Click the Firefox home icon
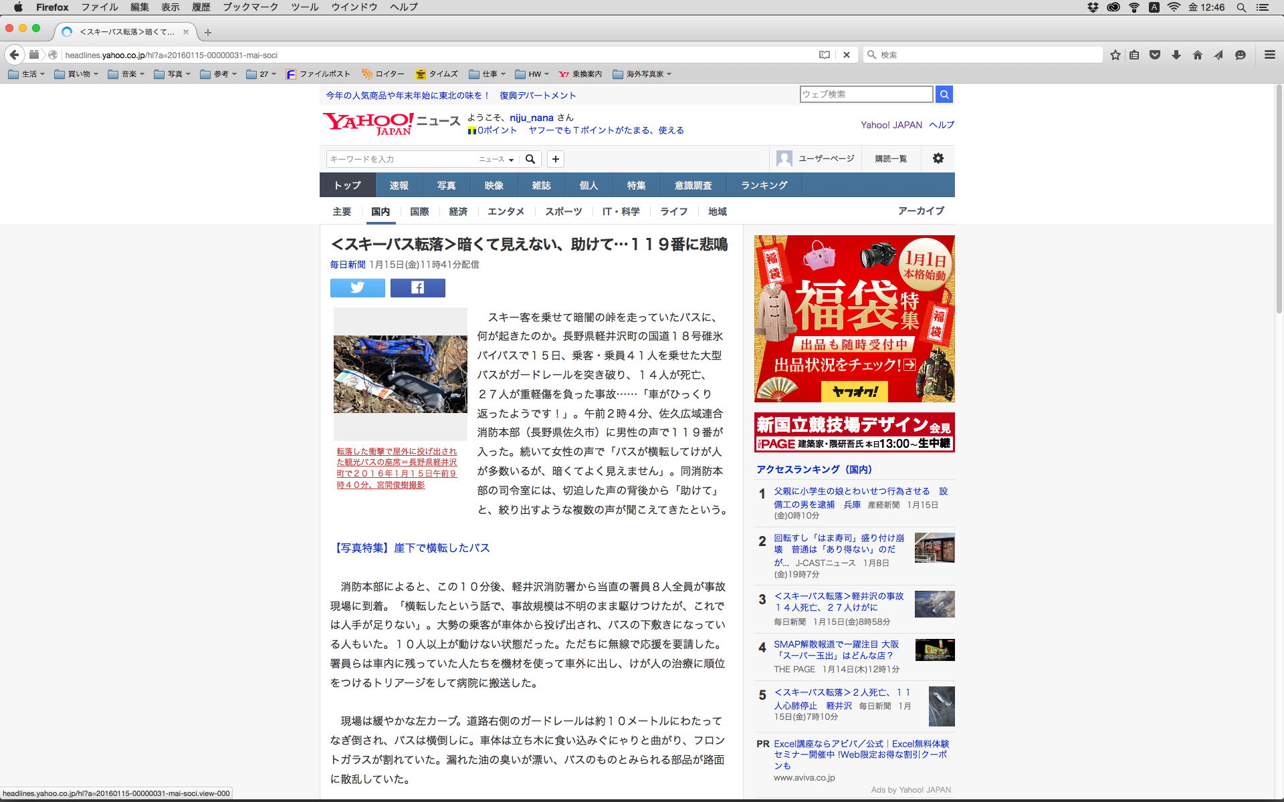The width and height of the screenshot is (1284, 802). [x=1197, y=55]
